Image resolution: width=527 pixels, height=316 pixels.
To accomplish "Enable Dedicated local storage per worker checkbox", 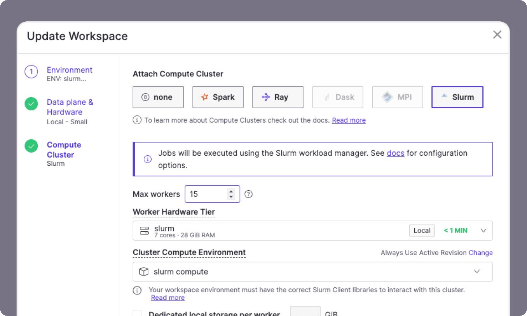I will tap(137, 314).
